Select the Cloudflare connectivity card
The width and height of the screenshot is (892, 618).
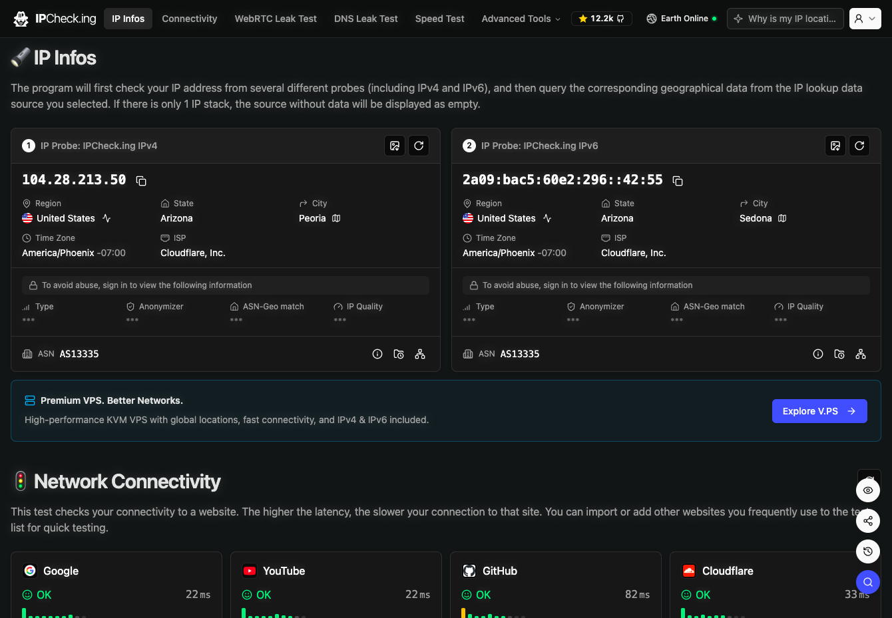pos(776,585)
